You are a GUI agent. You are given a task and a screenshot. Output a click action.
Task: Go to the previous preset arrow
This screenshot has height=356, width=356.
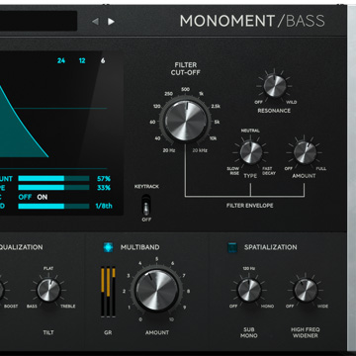point(95,22)
